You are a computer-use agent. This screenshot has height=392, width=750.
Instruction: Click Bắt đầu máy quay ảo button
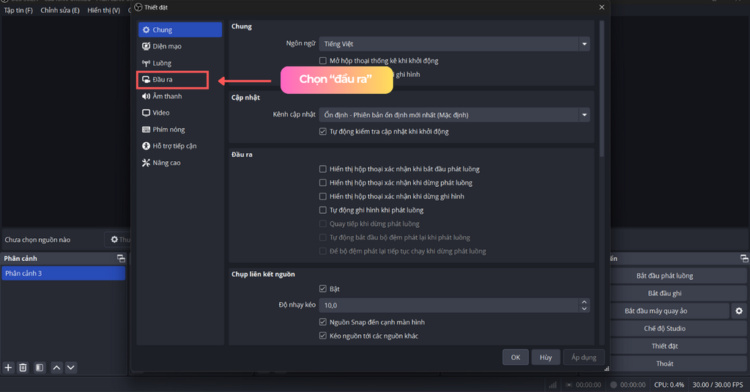point(670,311)
